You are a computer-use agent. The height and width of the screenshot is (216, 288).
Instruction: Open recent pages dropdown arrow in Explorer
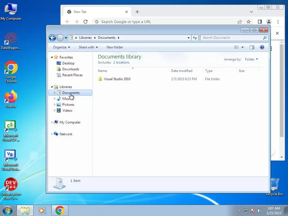66,38
